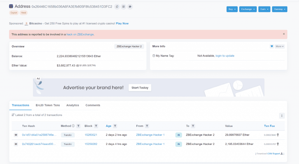Dismiss the hack warning banner
Screen dimensions: 299x164
(x=284, y=34)
